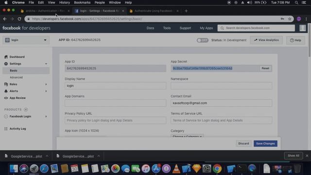Click the Contact Email field
Image resolution: width=311 pixels, height=175 pixels.
(x=222, y=103)
